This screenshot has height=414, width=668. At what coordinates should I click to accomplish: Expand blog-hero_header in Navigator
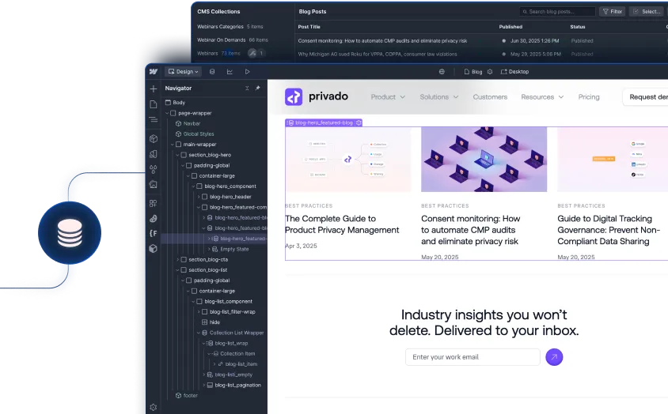click(x=199, y=197)
